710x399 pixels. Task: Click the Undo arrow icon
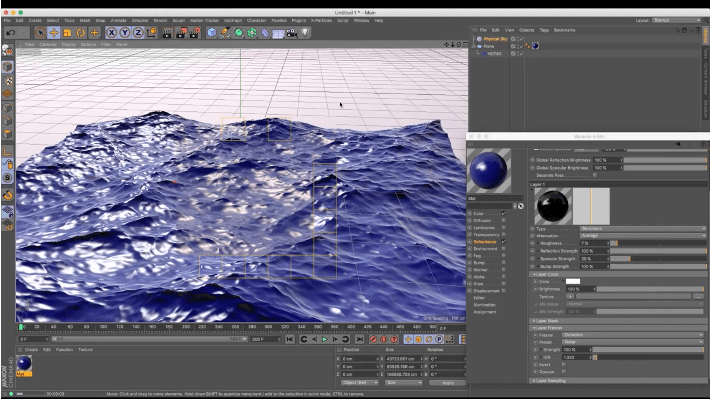click(x=11, y=32)
